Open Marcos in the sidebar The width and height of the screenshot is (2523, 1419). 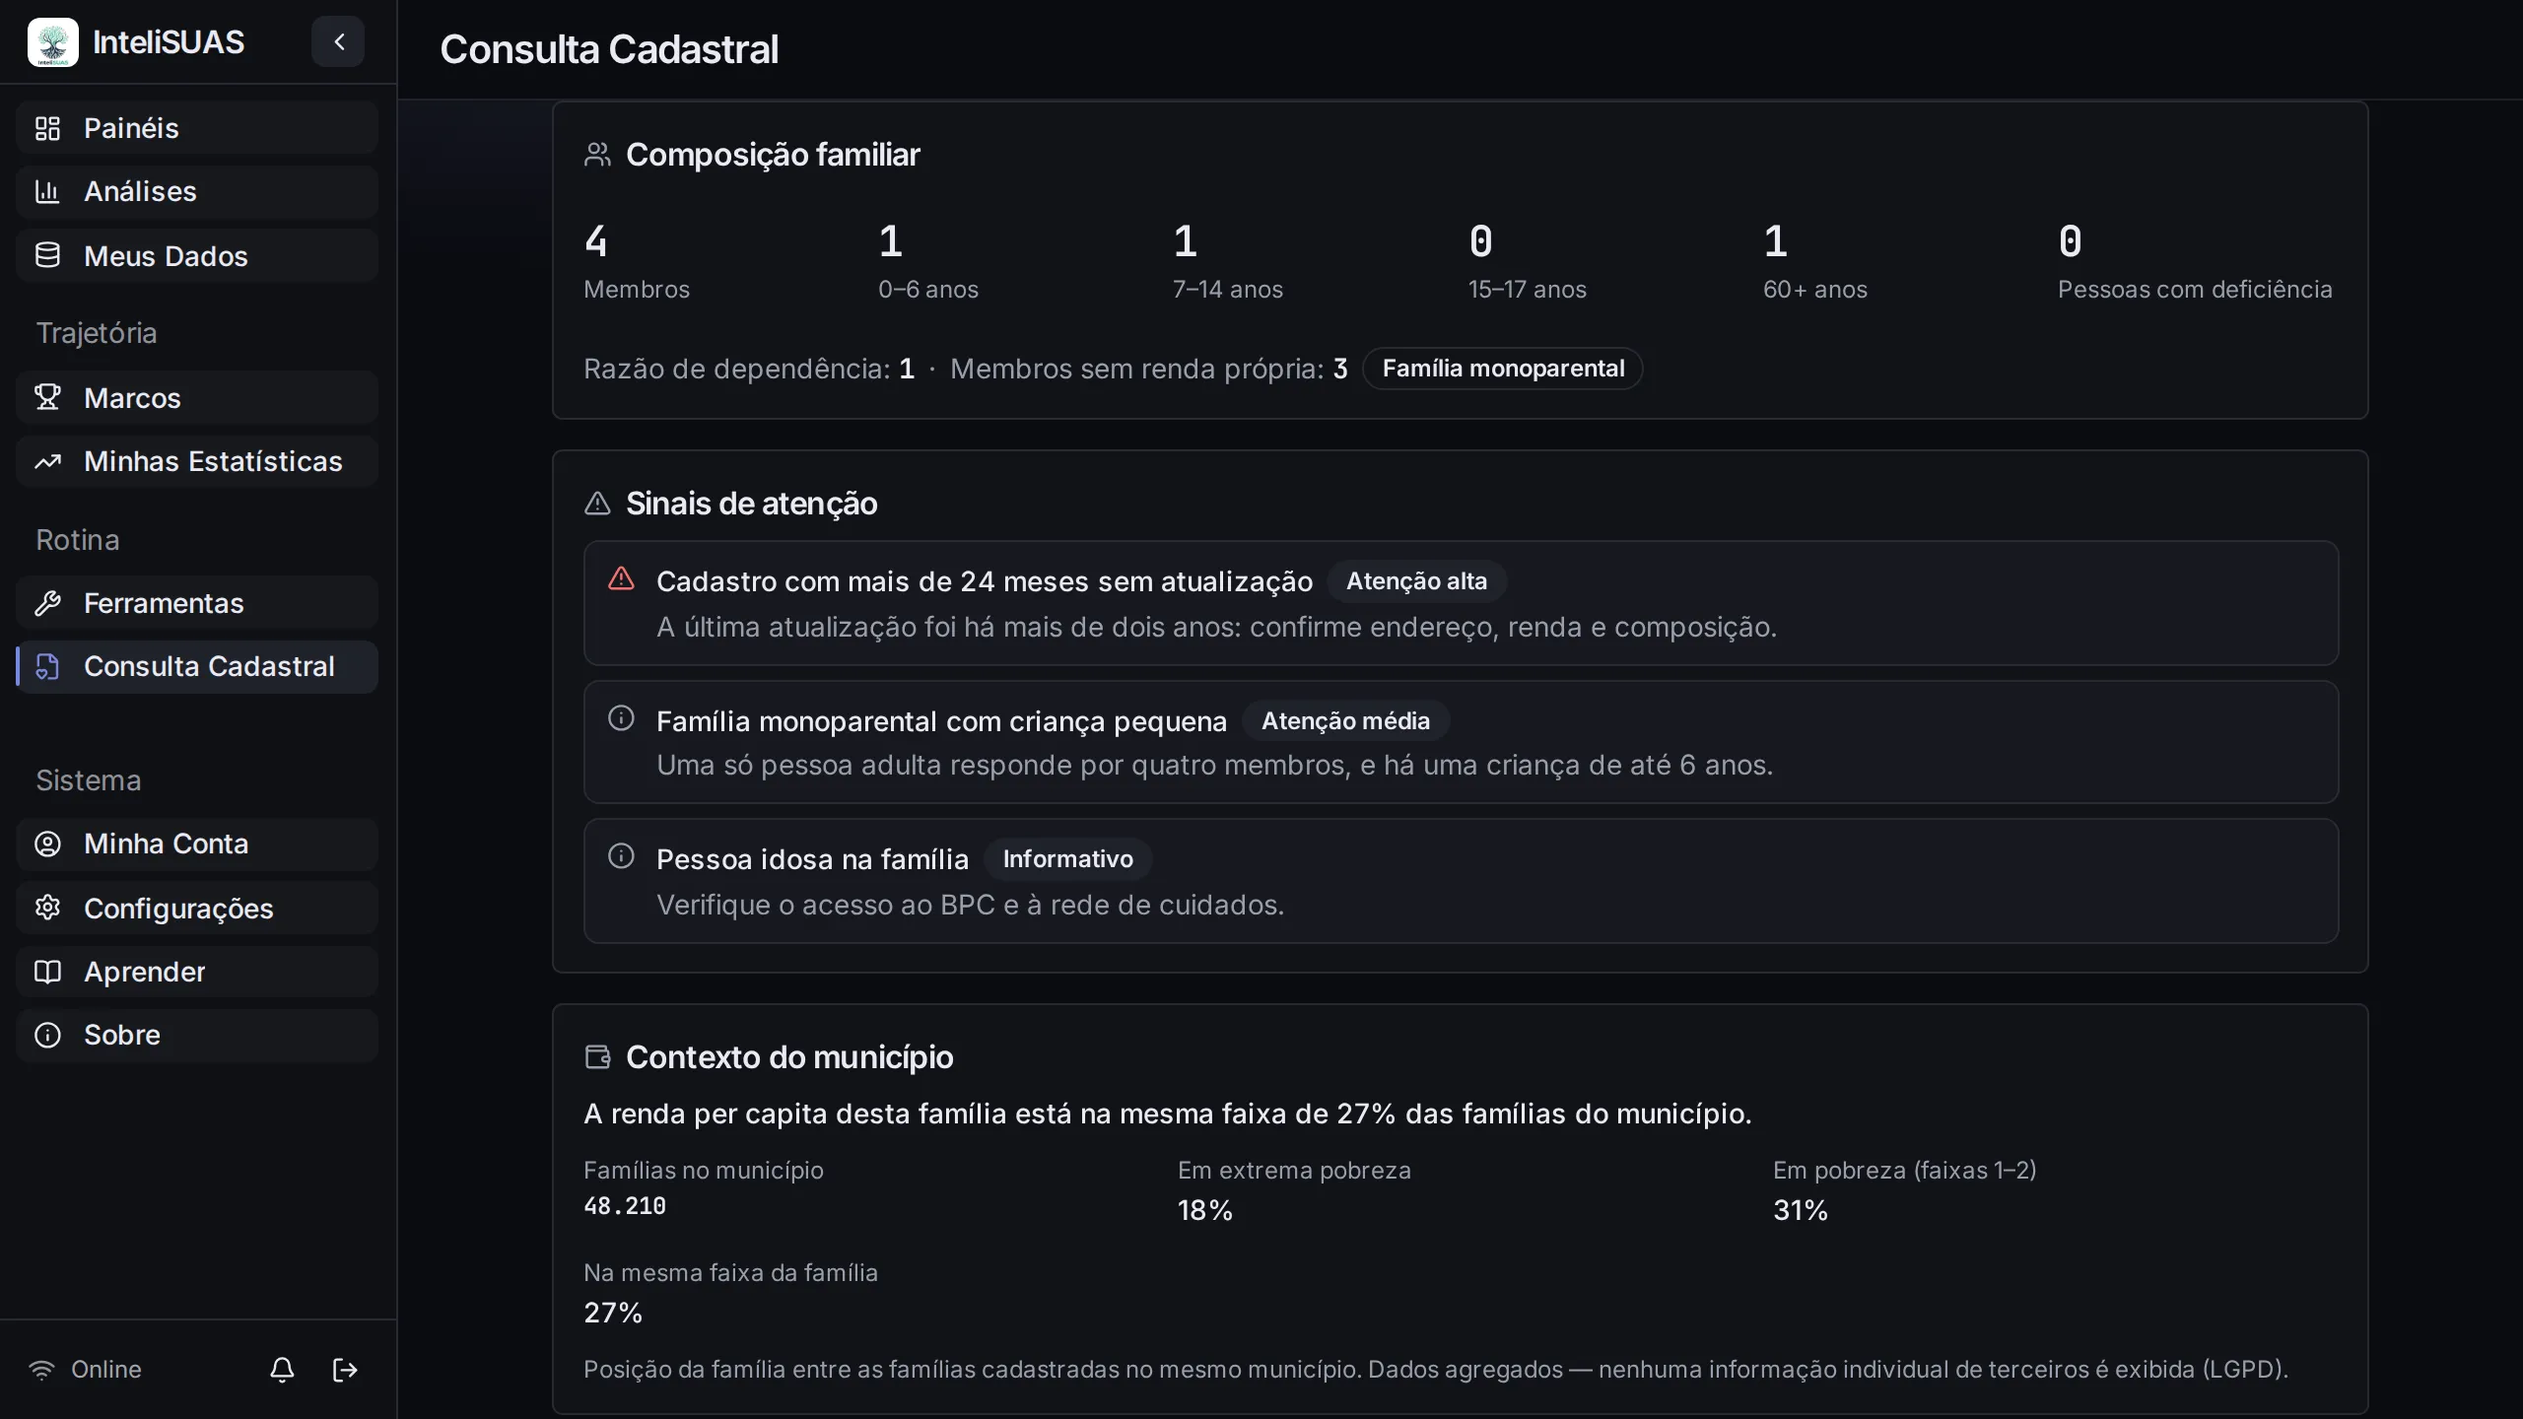tap(197, 398)
